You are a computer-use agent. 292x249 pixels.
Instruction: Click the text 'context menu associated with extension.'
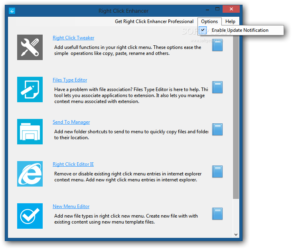(x=97, y=101)
